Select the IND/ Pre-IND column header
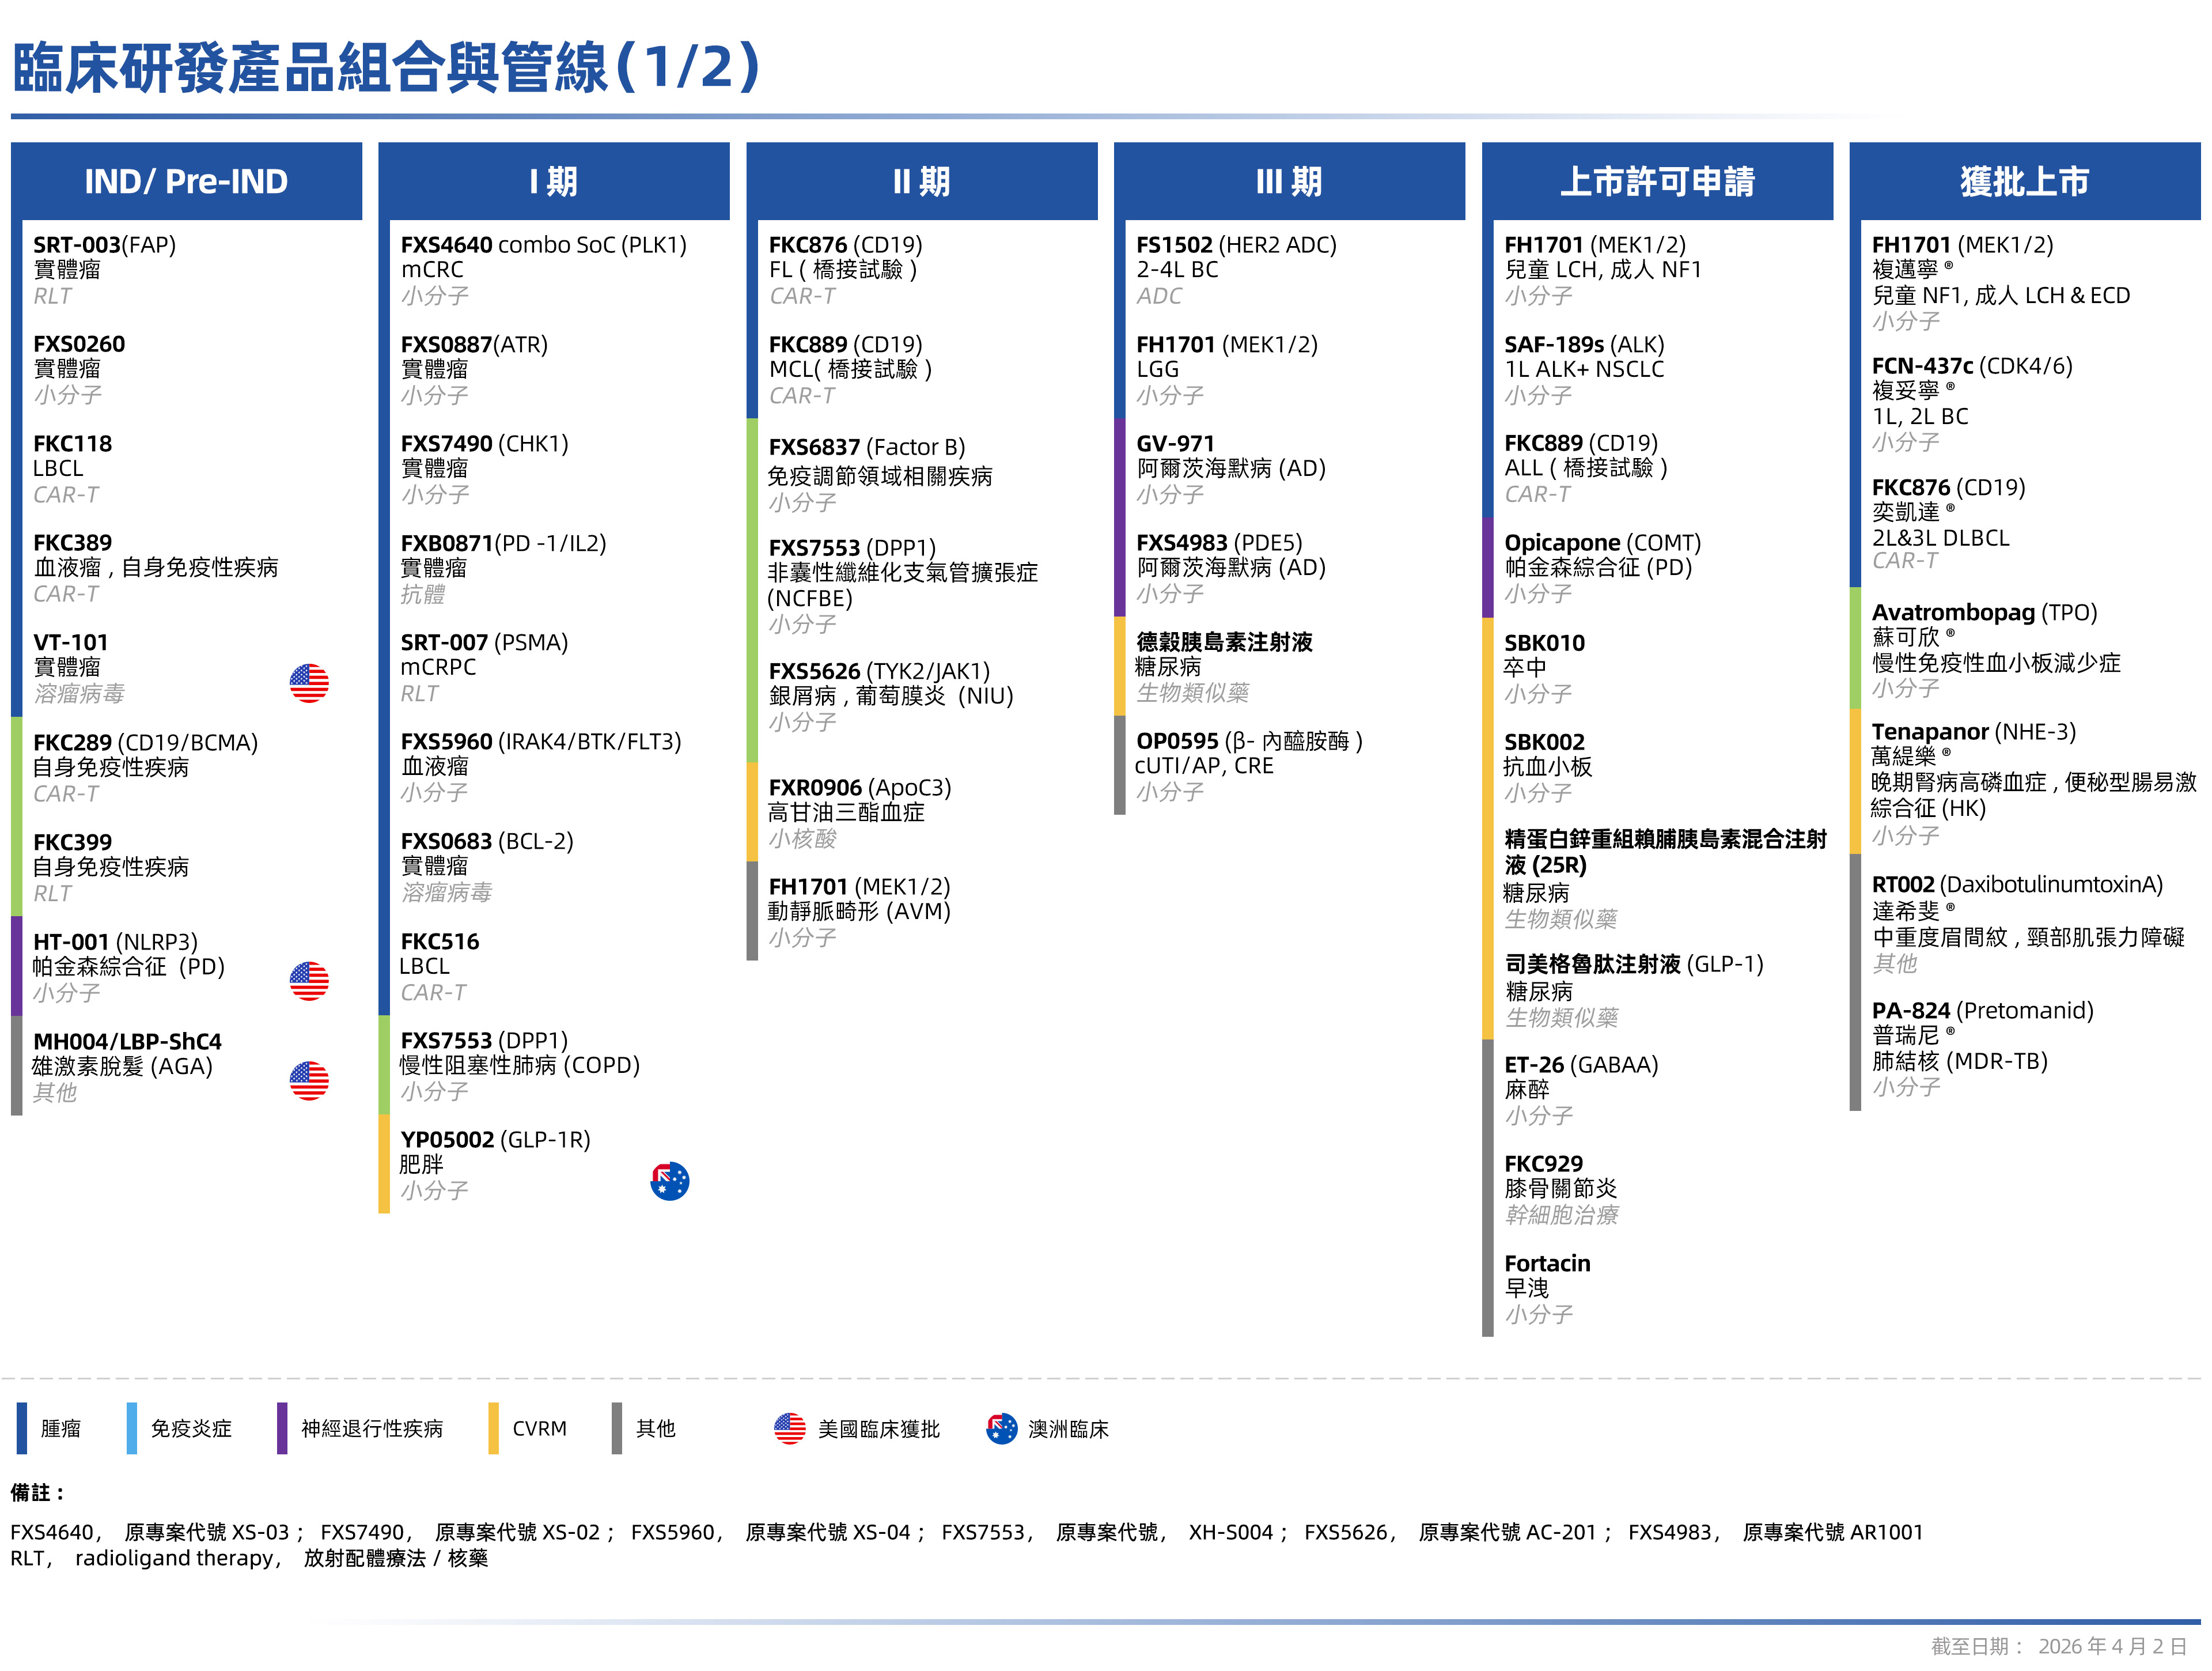 point(186,181)
